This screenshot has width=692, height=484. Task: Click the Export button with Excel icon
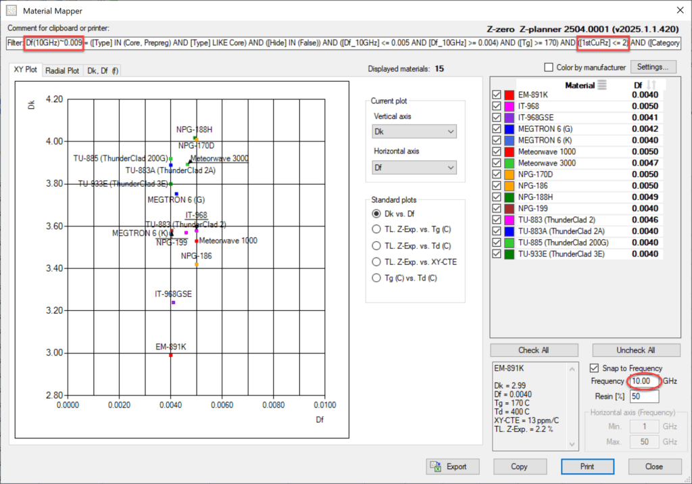(x=453, y=466)
